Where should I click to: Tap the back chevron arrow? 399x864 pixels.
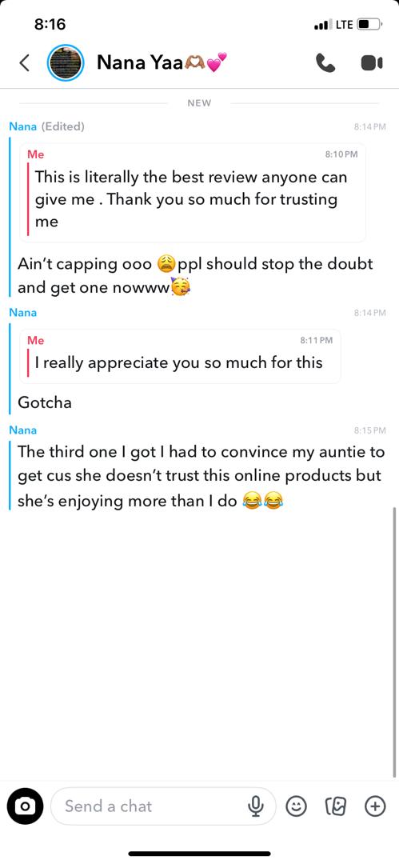point(24,63)
